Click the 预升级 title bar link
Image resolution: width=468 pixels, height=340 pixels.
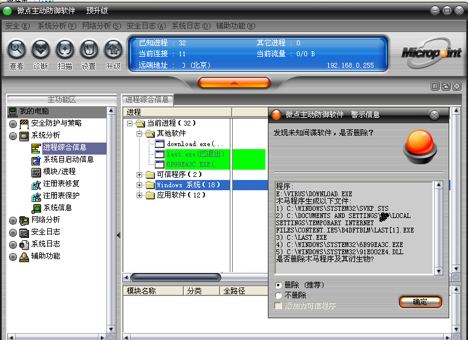[x=97, y=10]
